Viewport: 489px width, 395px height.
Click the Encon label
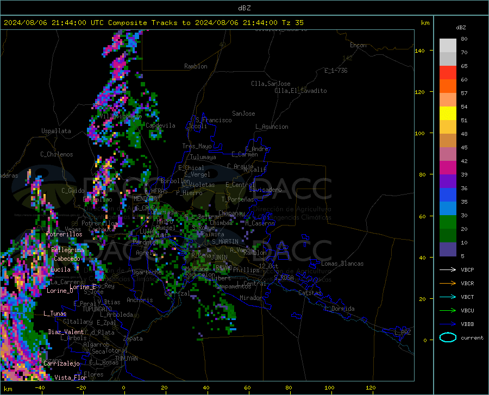pyautogui.click(x=358, y=45)
